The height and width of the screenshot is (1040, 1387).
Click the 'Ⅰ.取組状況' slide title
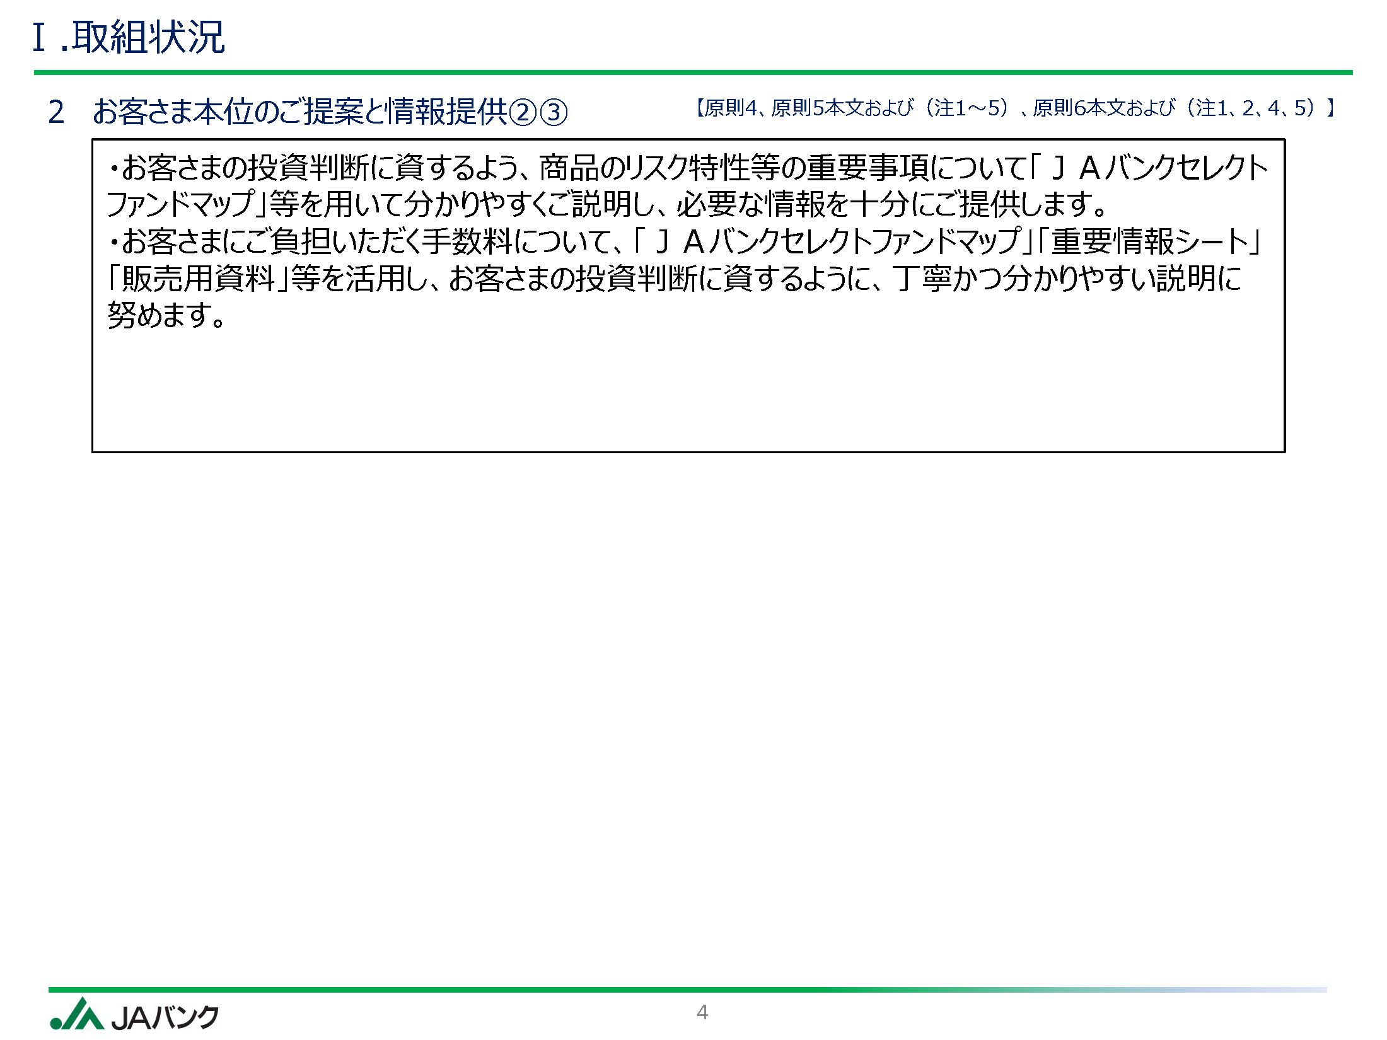pos(129,37)
